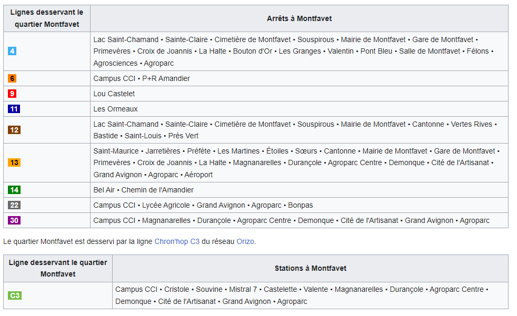Open the Orizo network link
This screenshot has width=517, height=316.
click(245, 241)
